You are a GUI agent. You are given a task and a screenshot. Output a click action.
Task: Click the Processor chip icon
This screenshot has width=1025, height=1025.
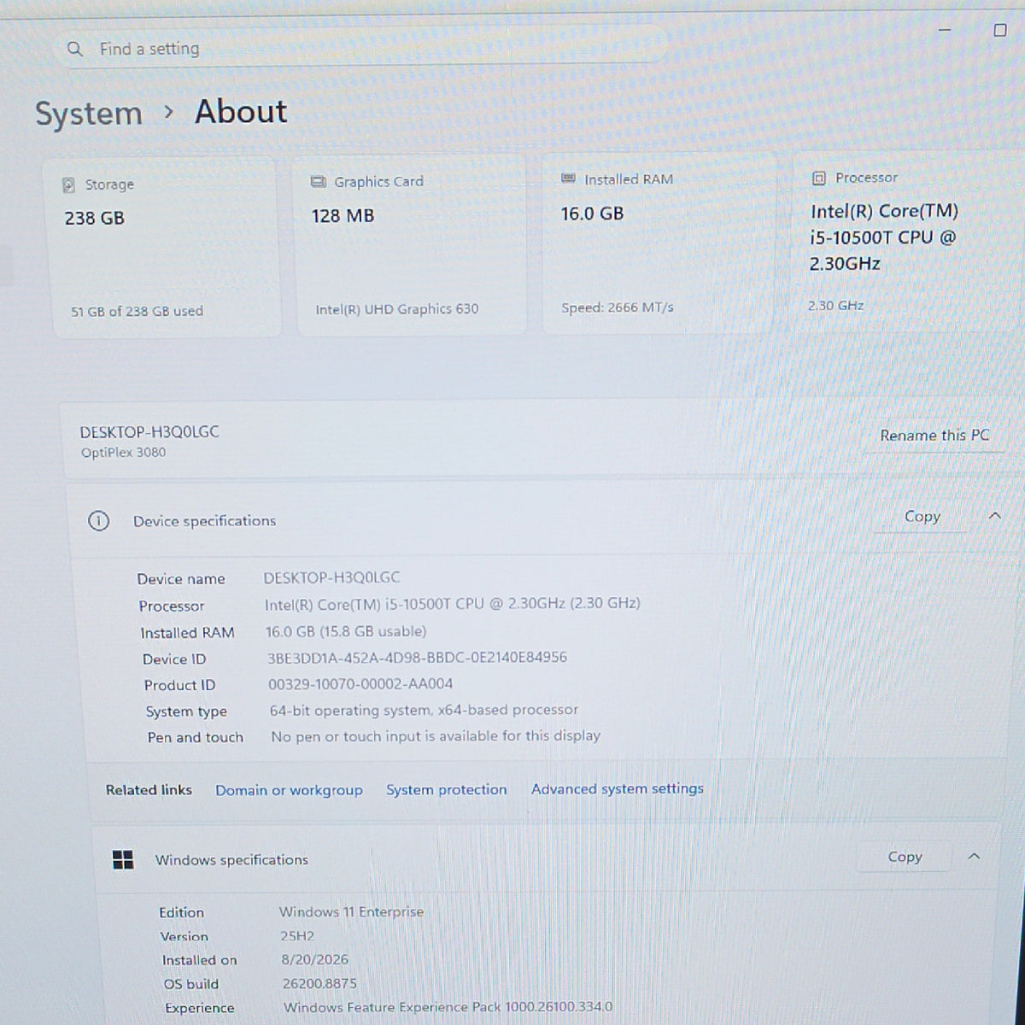[x=818, y=178]
